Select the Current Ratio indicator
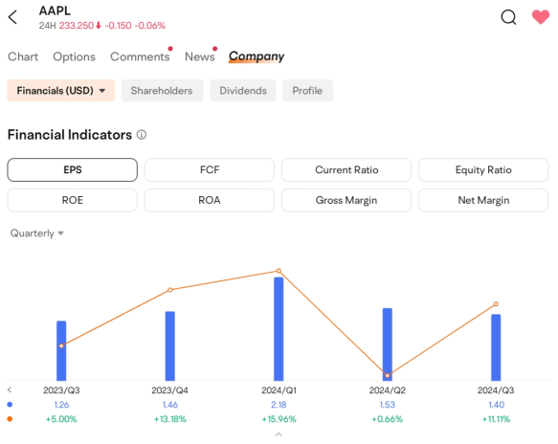This screenshot has height=444, width=558. (346, 169)
